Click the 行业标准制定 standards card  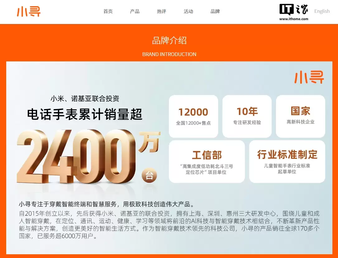[x=287, y=161]
